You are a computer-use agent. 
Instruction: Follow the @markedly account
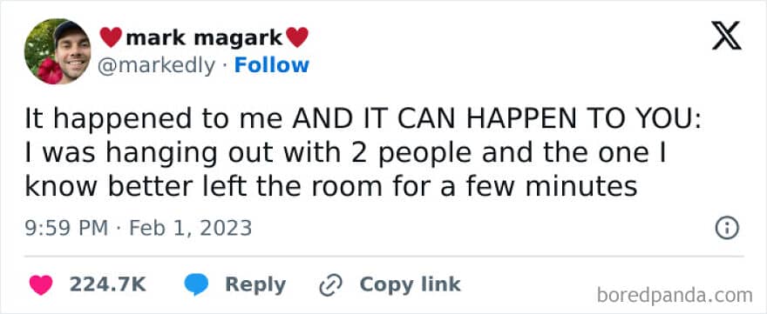[271, 65]
